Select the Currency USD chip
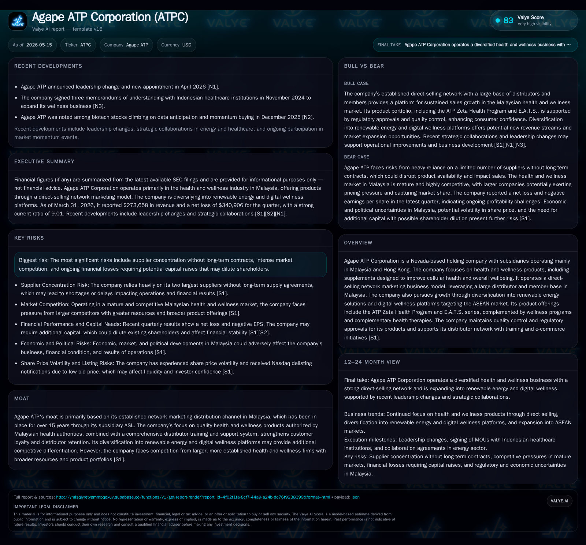The width and height of the screenshot is (586, 545). pyautogui.click(x=176, y=45)
